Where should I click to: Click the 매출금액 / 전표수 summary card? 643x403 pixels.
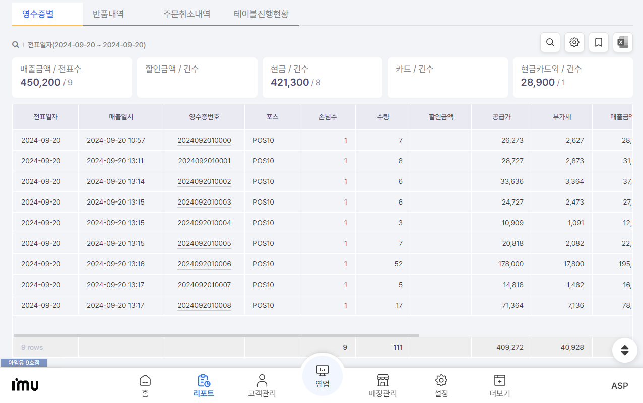[72, 78]
